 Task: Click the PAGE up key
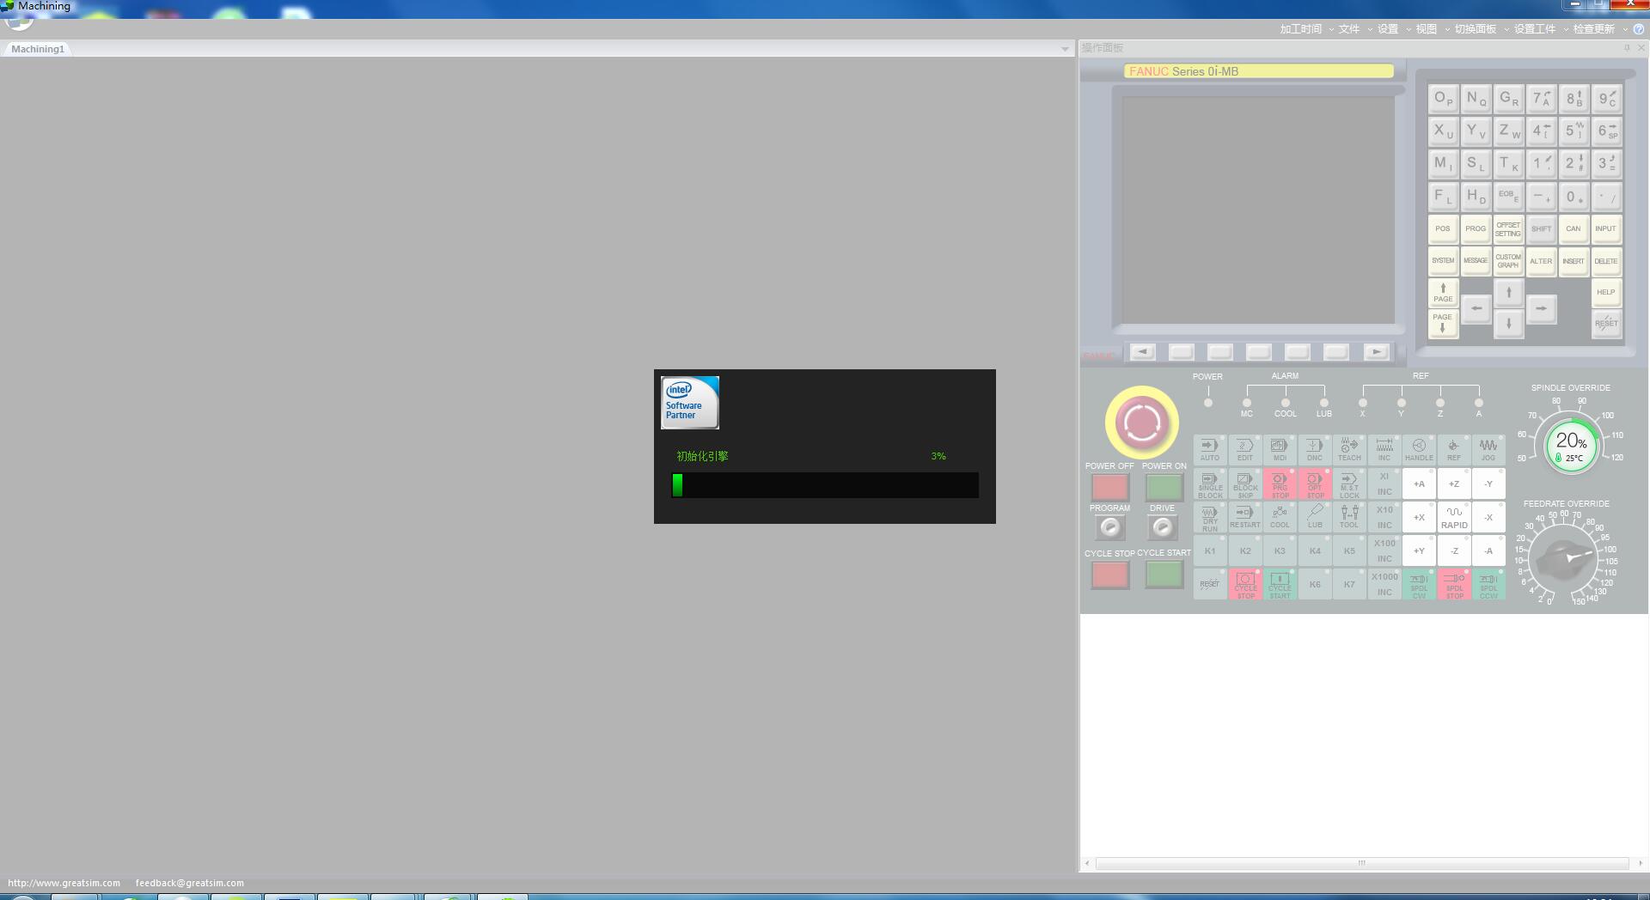(x=1443, y=293)
